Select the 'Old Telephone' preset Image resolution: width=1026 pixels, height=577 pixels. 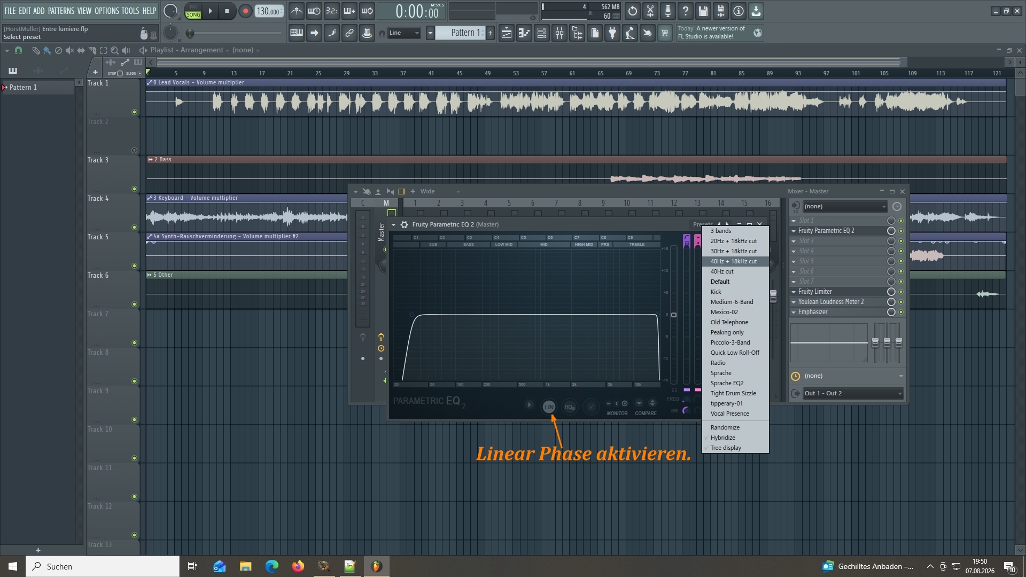click(x=735, y=322)
